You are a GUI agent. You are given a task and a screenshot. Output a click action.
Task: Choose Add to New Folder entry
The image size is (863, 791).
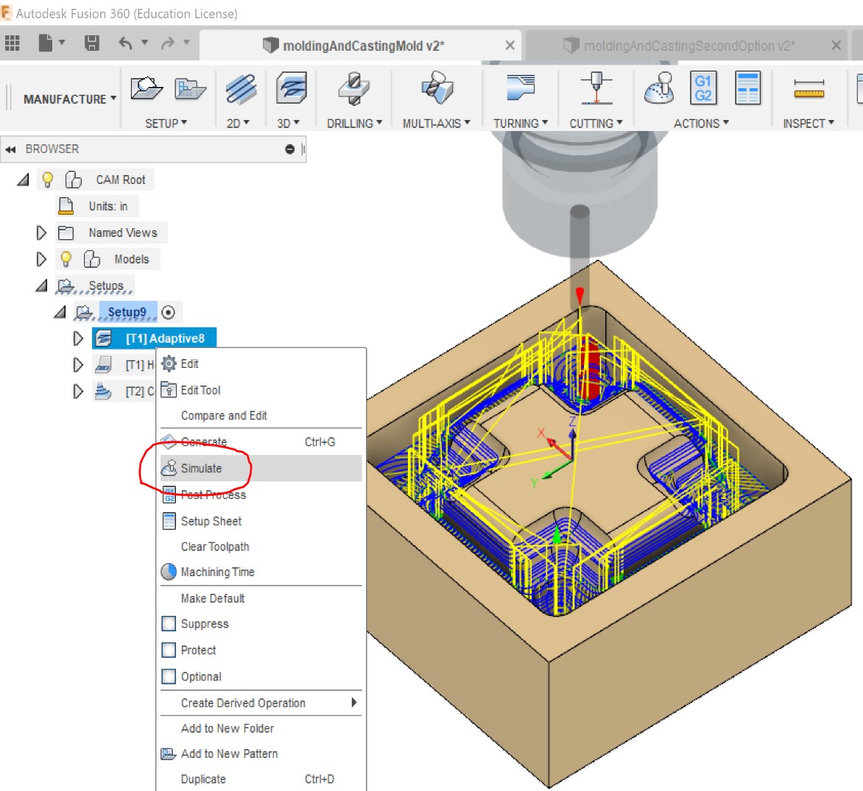(261, 728)
